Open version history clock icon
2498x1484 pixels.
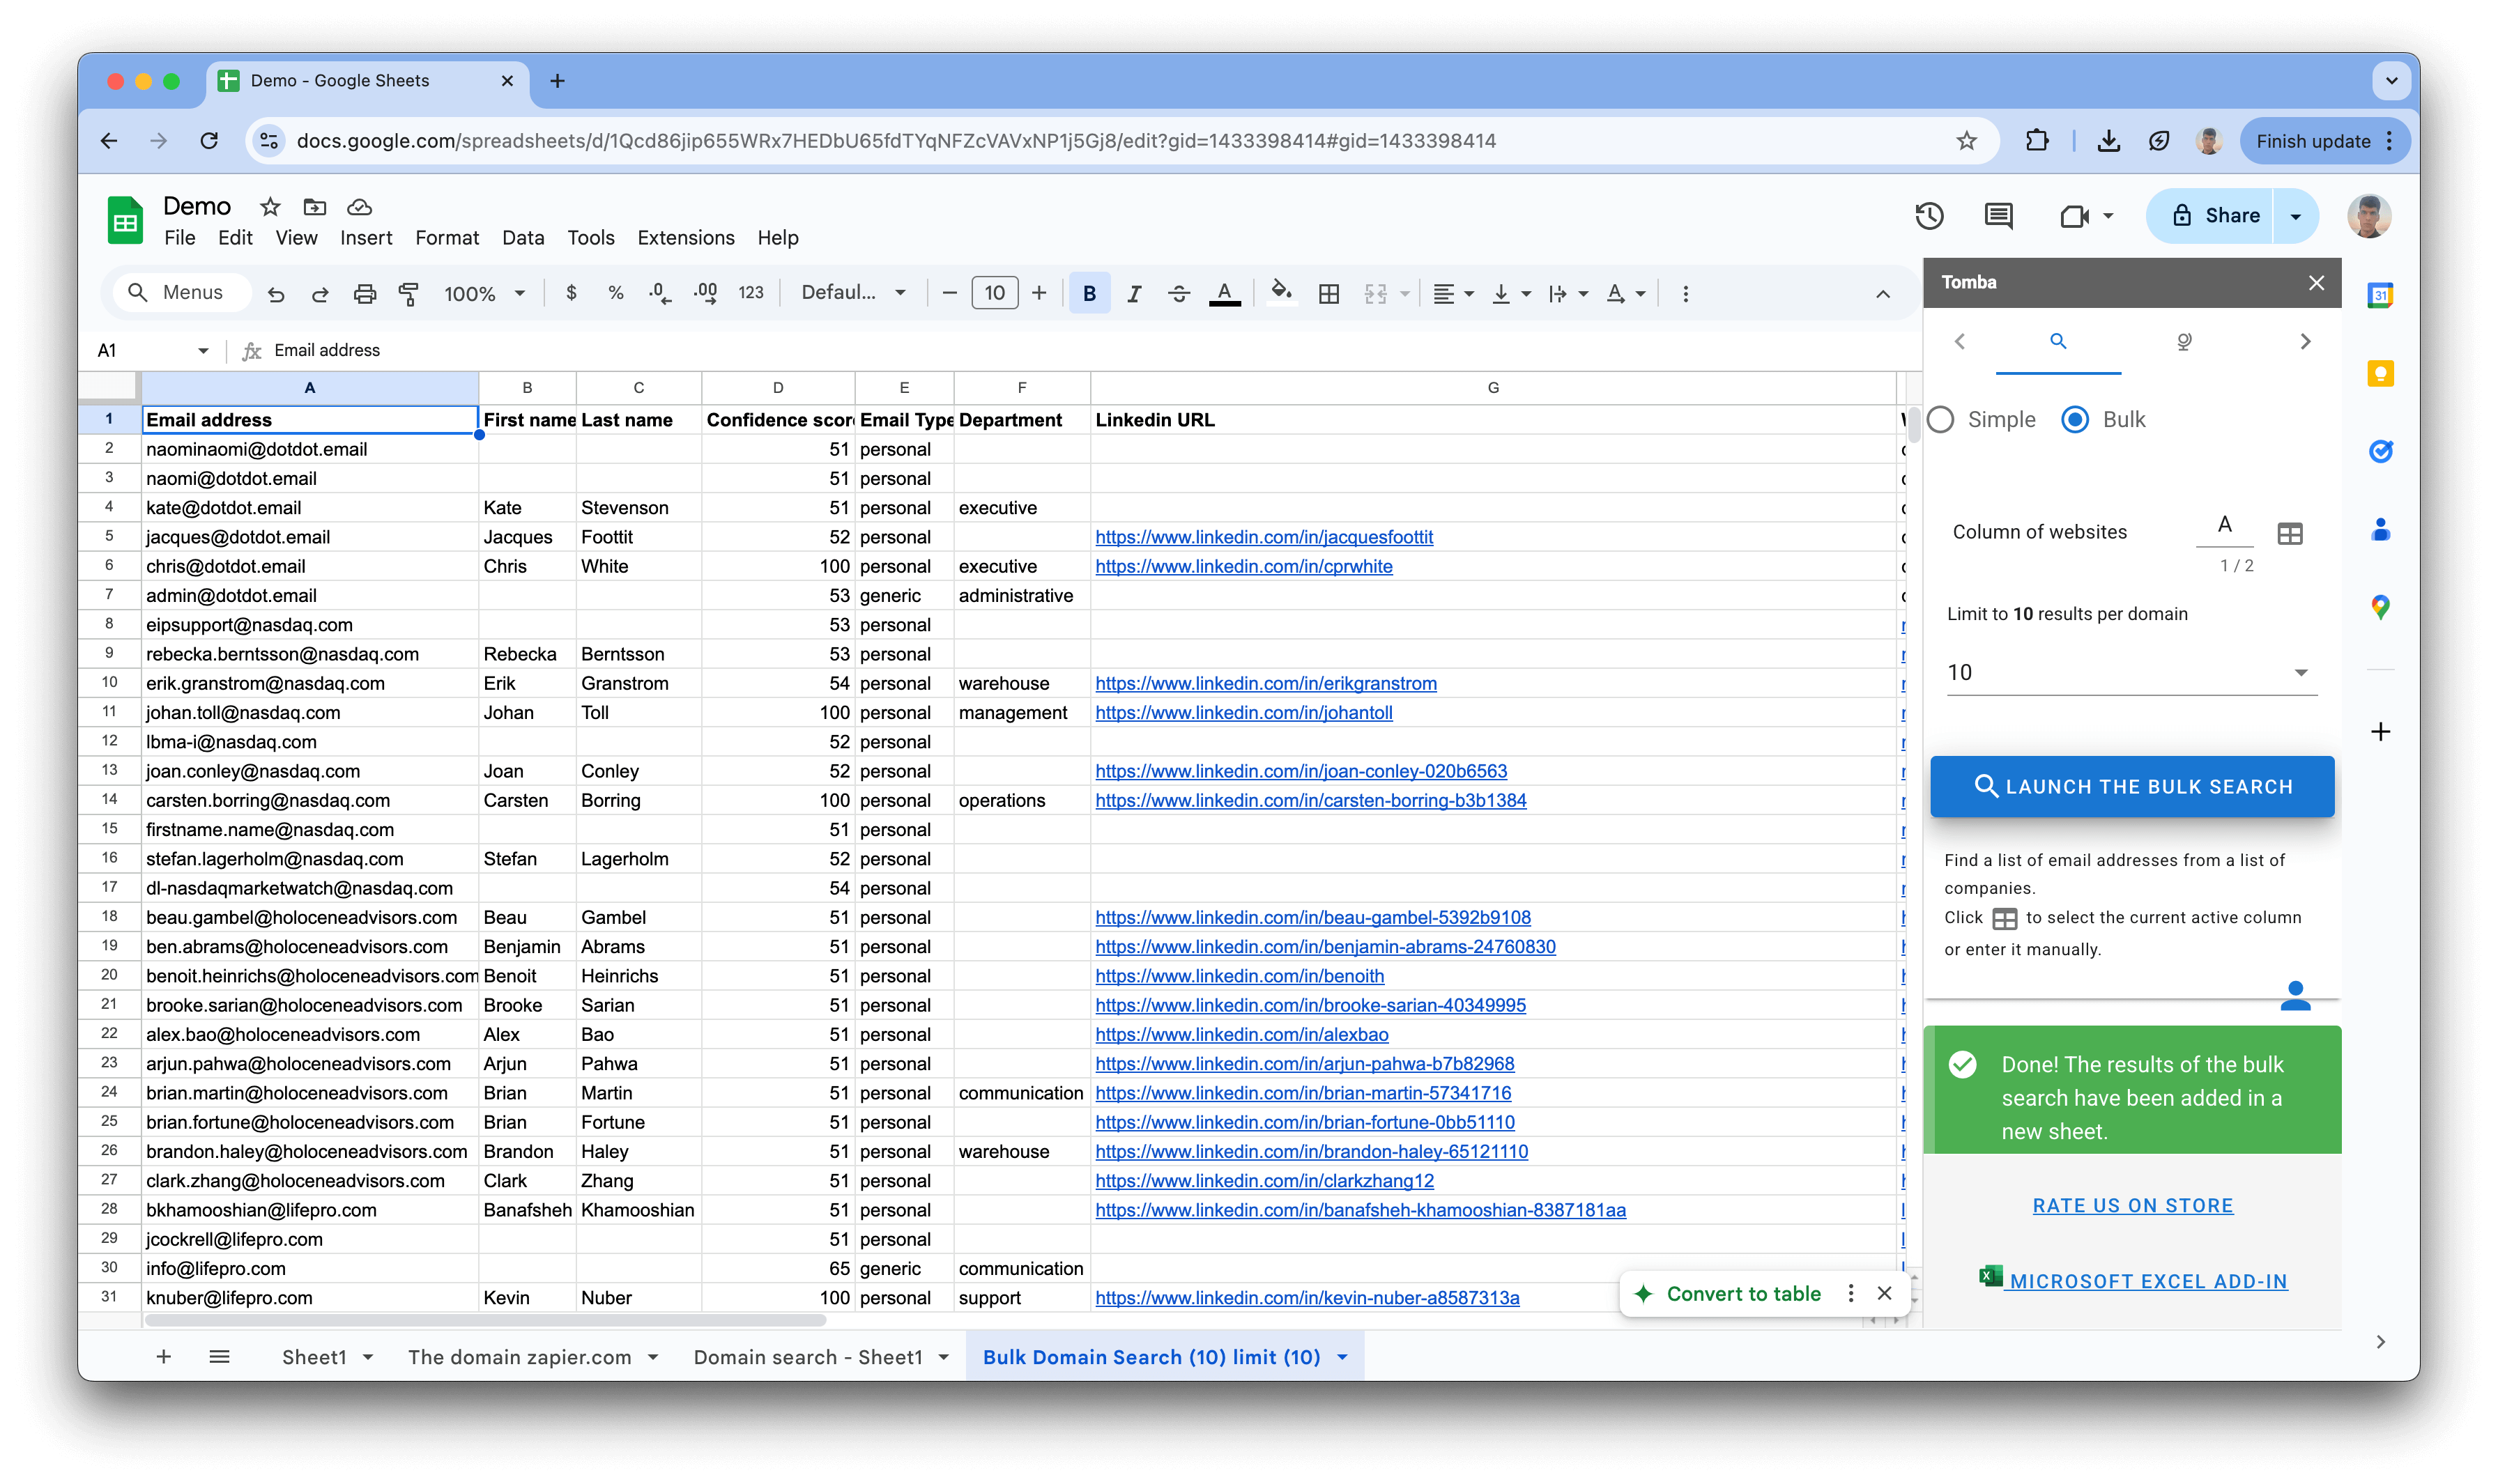coord(1929,215)
